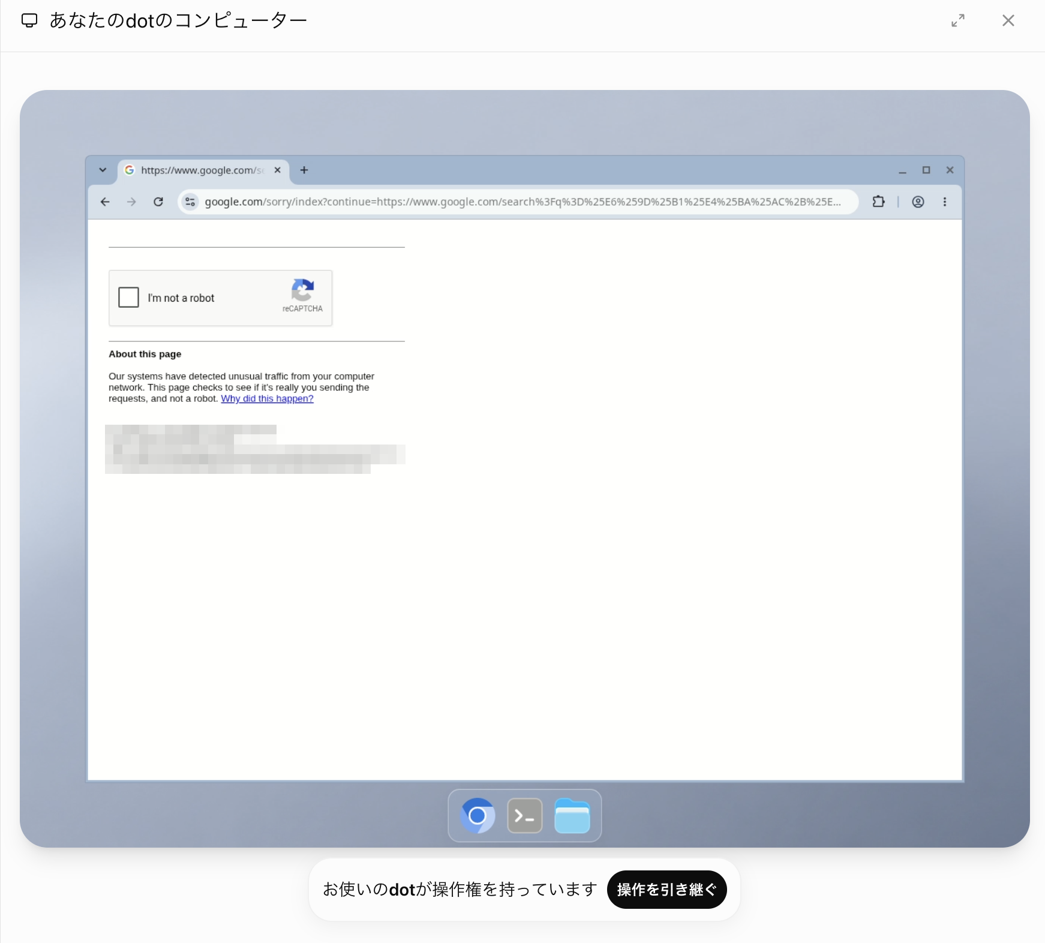Expand the dot computer panel to fullscreen

tap(958, 20)
